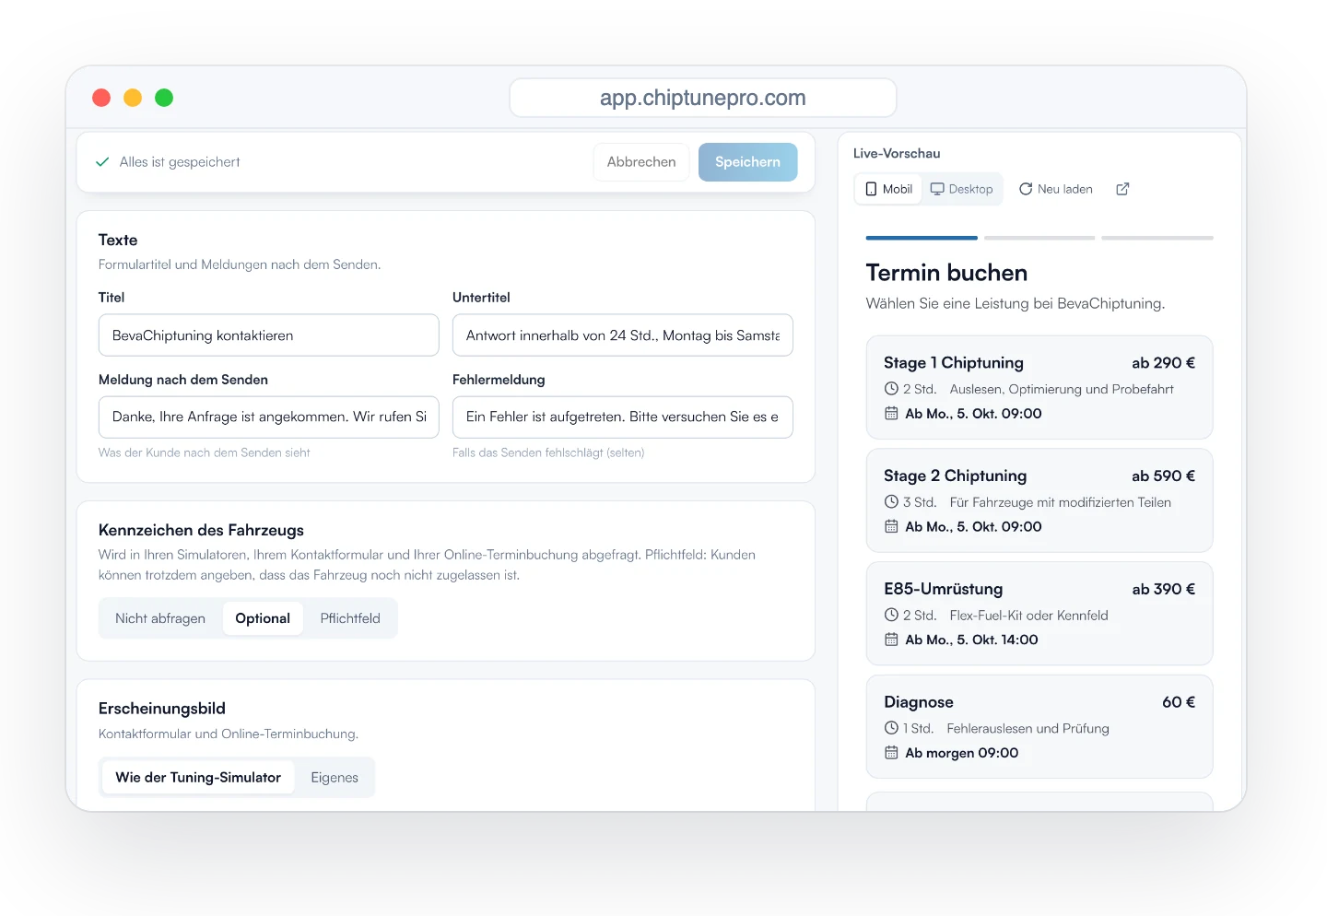Click the Erscheinungsbild heading

coord(162,709)
